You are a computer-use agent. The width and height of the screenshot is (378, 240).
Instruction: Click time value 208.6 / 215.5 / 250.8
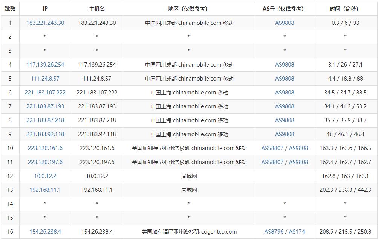tap(345, 232)
